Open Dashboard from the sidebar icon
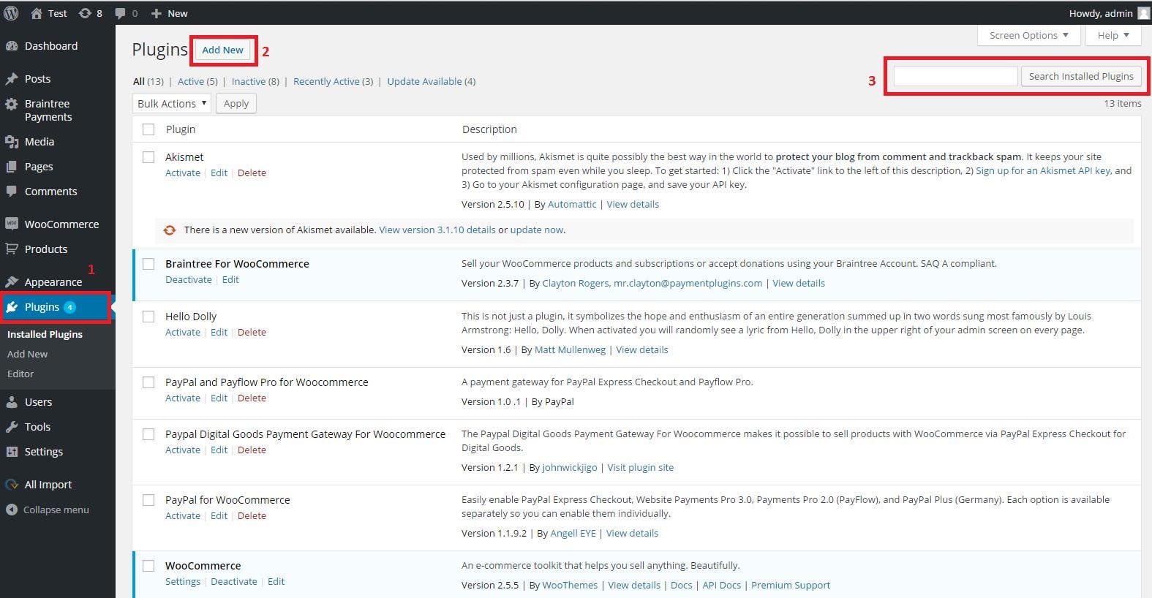Viewport: 1152px width, 598px height. [x=12, y=46]
